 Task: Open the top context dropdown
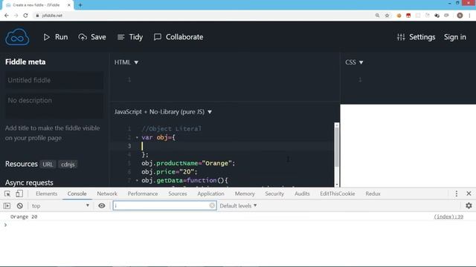pyautogui.click(x=60, y=206)
